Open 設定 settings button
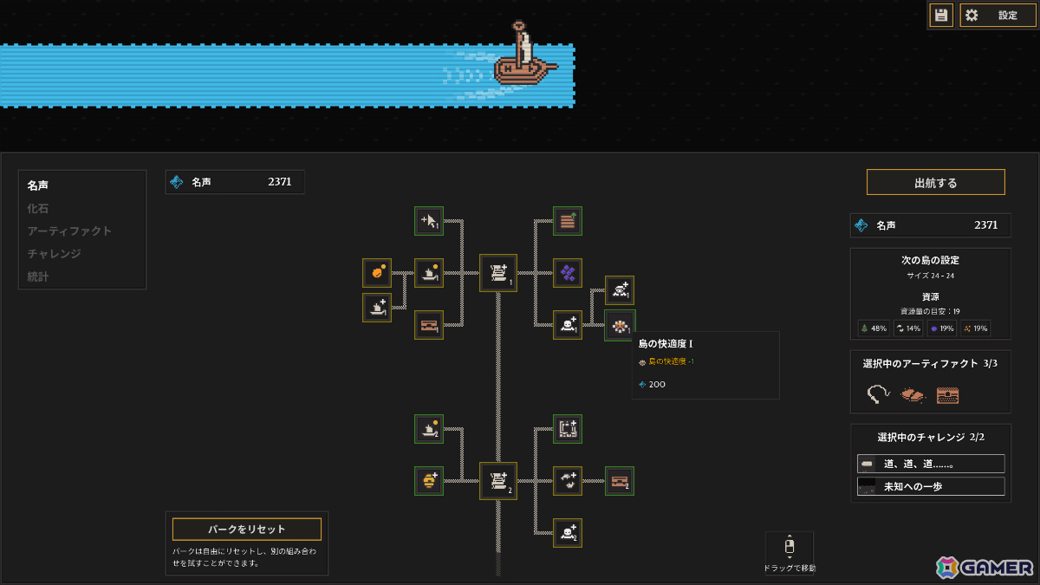 click(998, 15)
